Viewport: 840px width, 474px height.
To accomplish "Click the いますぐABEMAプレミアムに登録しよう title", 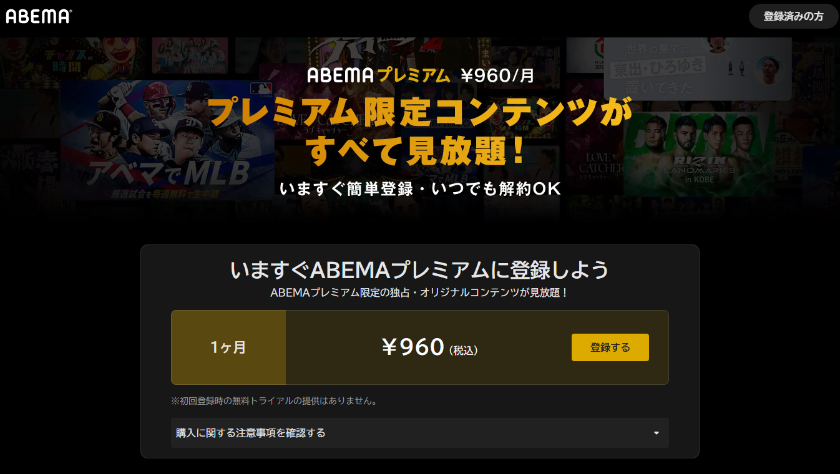I will 419,270.
